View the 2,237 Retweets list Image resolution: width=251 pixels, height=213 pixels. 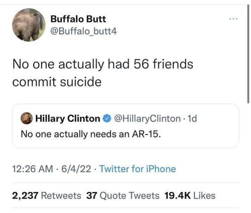[47, 195]
